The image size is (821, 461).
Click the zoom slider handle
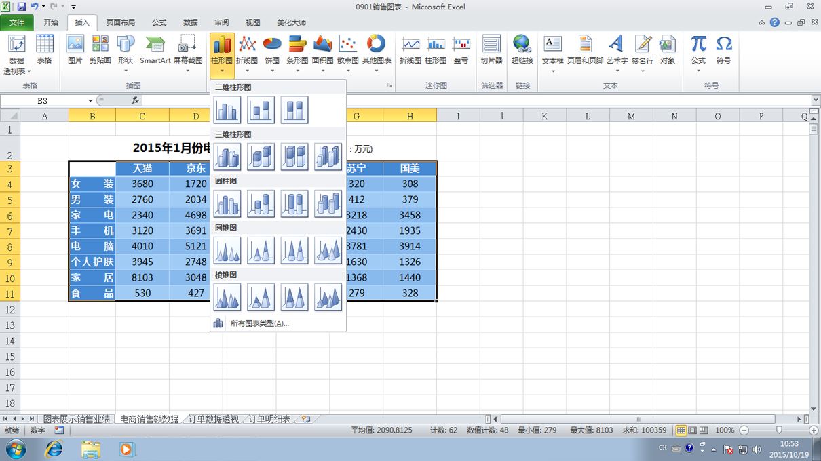tap(778, 430)
